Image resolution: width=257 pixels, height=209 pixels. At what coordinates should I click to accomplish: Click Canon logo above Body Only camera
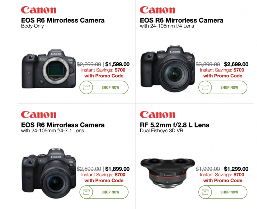click(39, 10)
